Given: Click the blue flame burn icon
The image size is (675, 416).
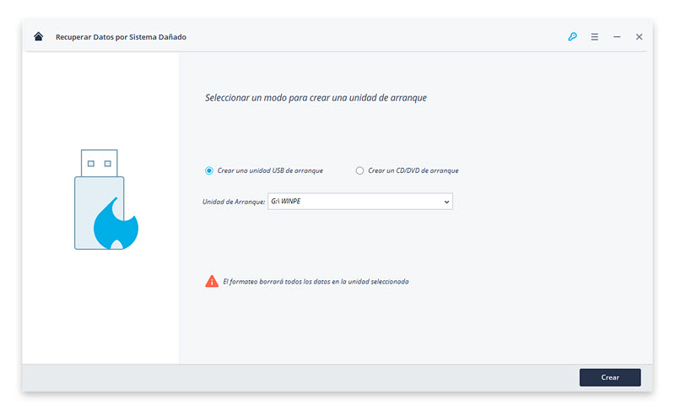Looking at the screenshot, I should (116, 223).
